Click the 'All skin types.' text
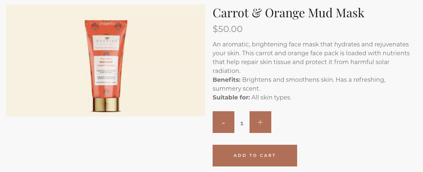423x172 pixels. tap(271, 98)
